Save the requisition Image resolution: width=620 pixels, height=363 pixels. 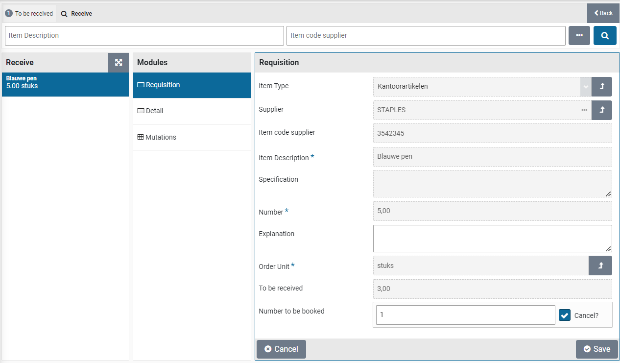[x=596, y=349]
